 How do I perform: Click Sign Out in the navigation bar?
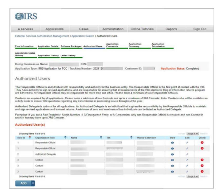tap(200, 29)
